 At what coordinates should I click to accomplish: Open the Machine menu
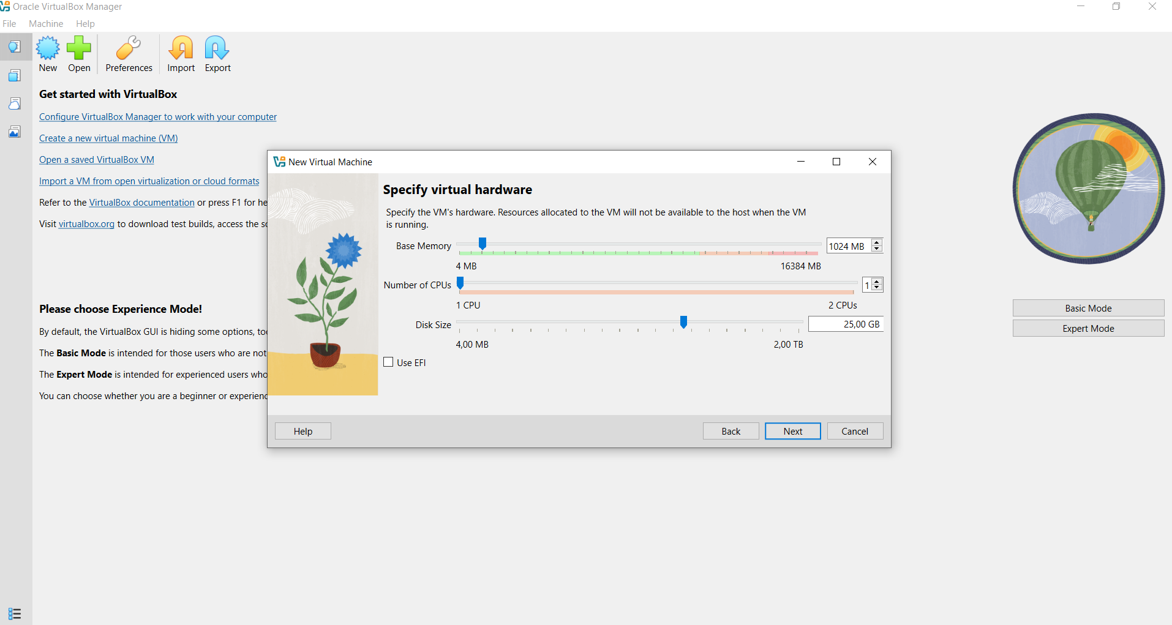46,24
